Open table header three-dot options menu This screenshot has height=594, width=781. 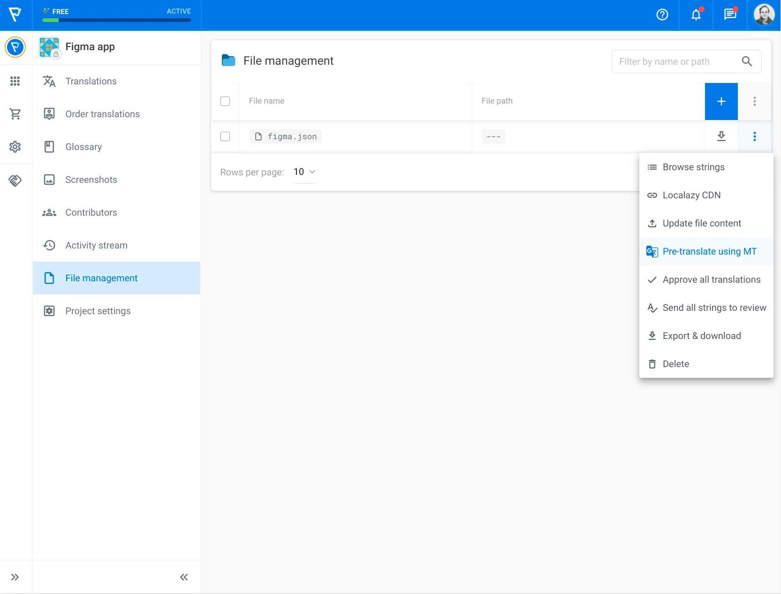tap(754, 101)
